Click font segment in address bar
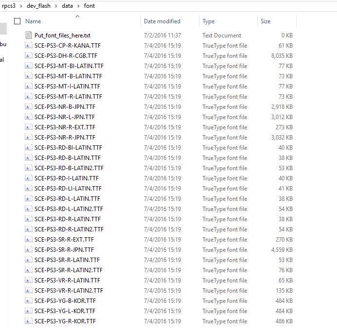 pyautogui.click(x=89, y=6)
